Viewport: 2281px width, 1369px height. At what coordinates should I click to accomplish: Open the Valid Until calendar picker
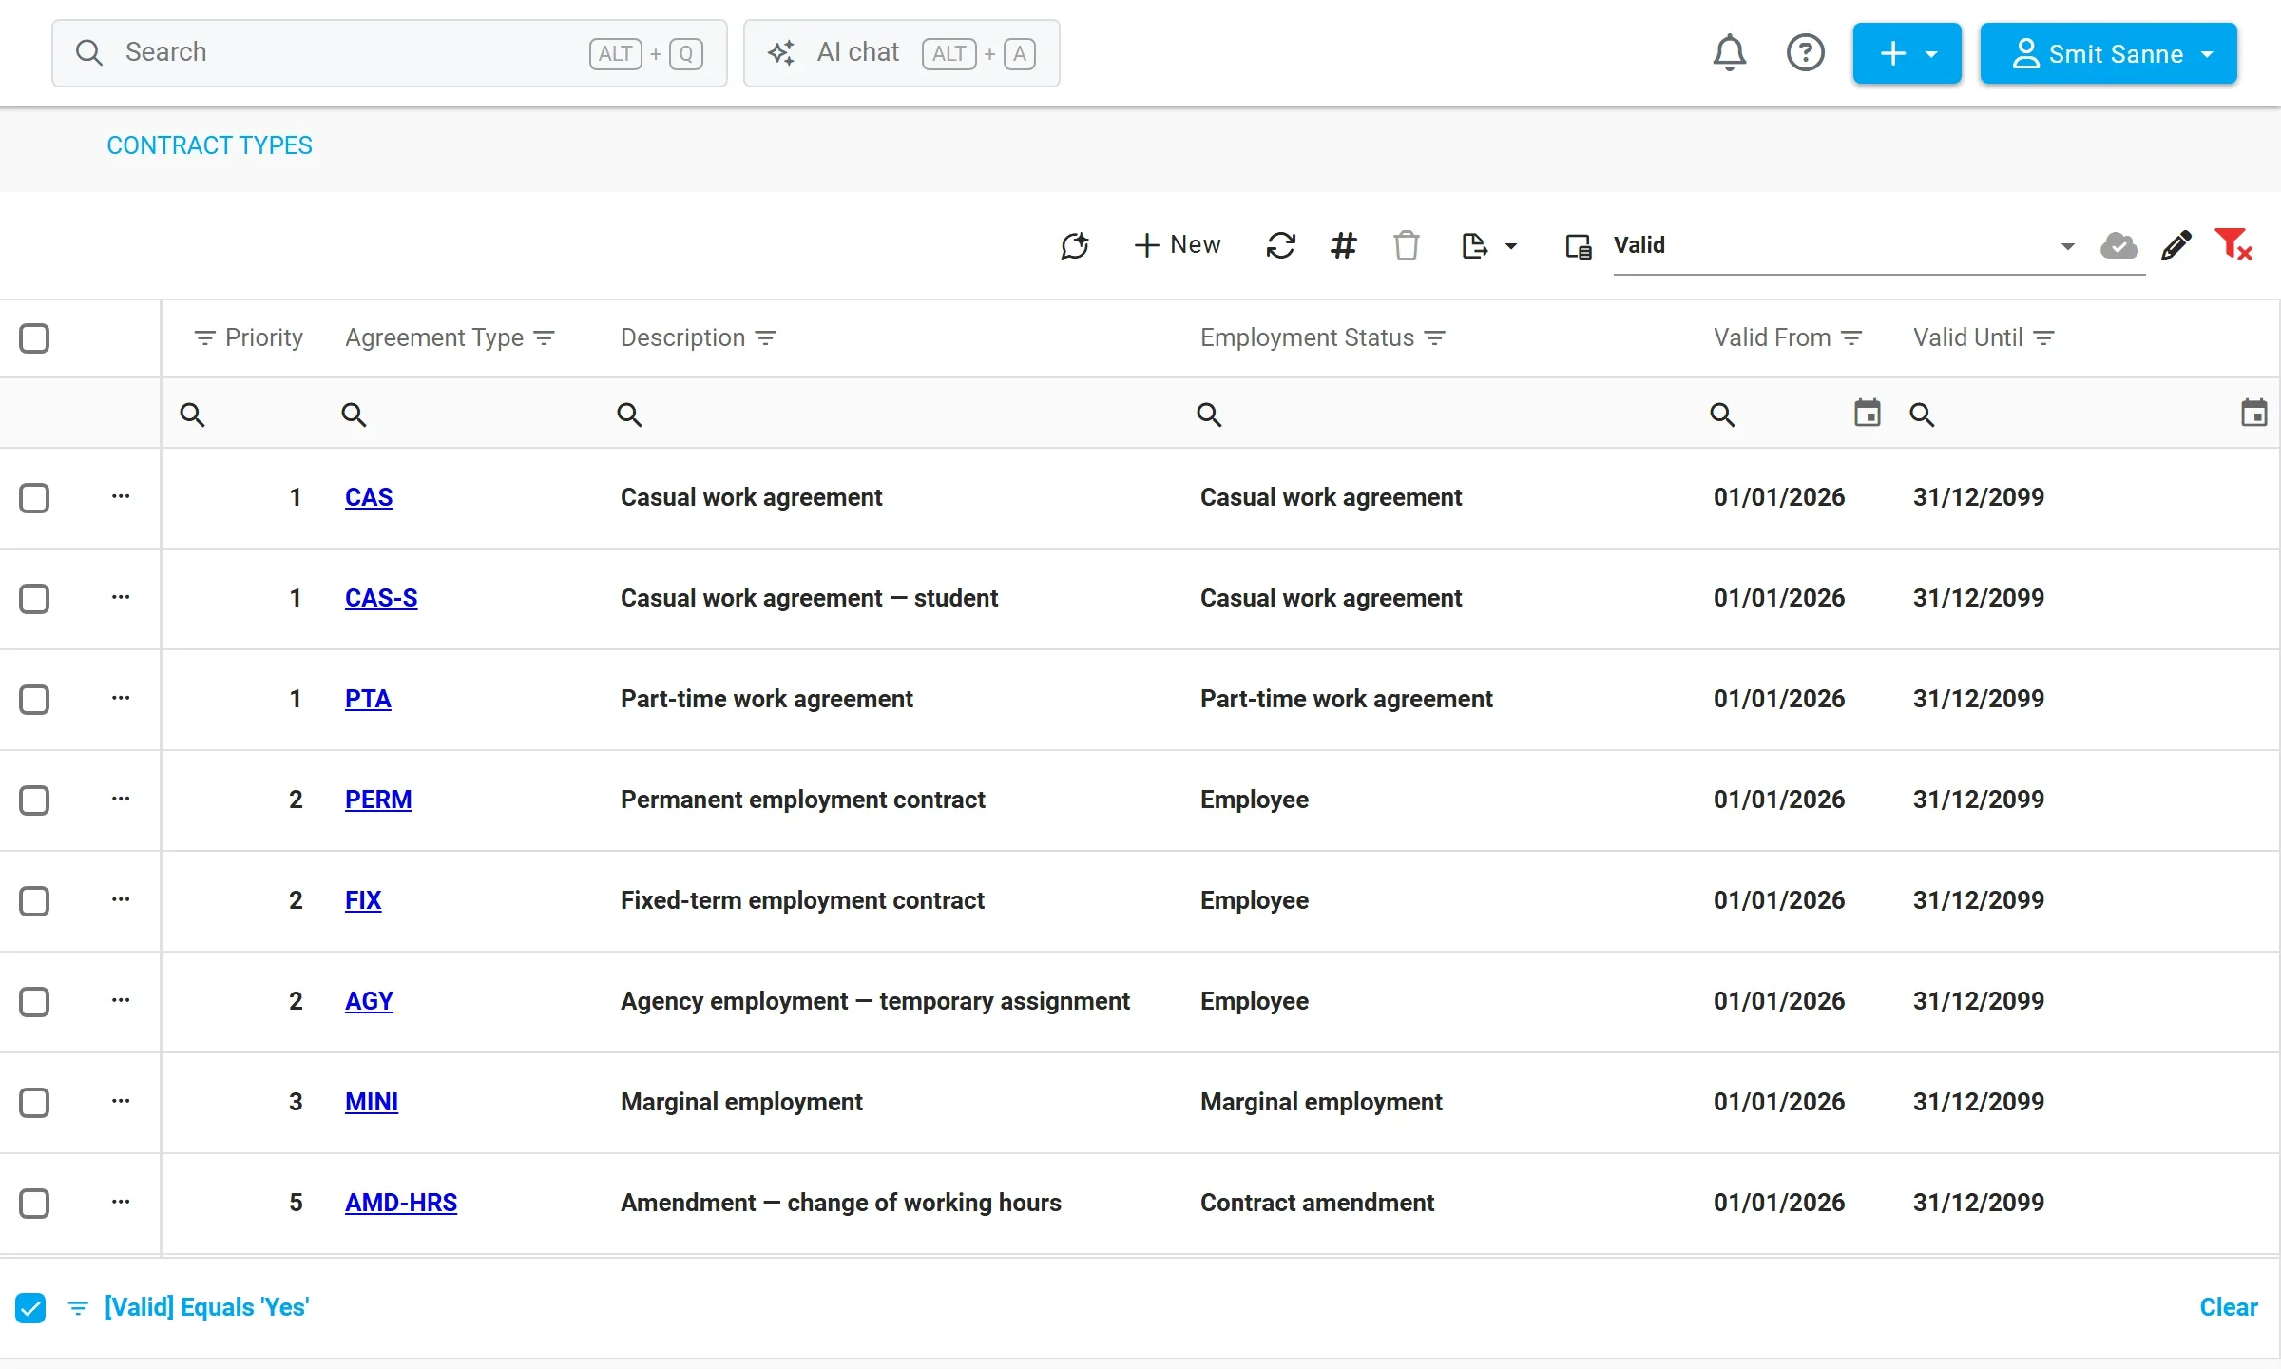click(2253, 413)
